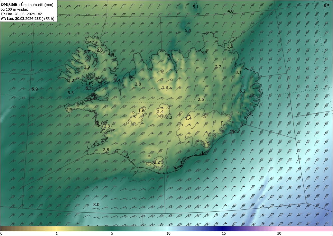The height and width of the screenshot is (236, 333).
Task: Click the 15 label on the colour scale
Action: coord(224,233)
